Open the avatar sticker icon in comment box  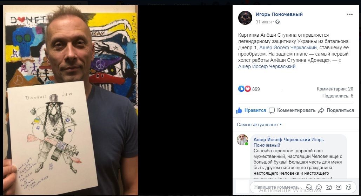click(309, 187)
